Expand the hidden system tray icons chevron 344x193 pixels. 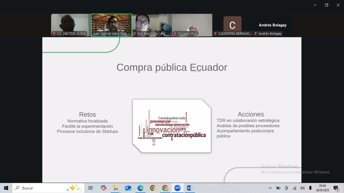270,188
